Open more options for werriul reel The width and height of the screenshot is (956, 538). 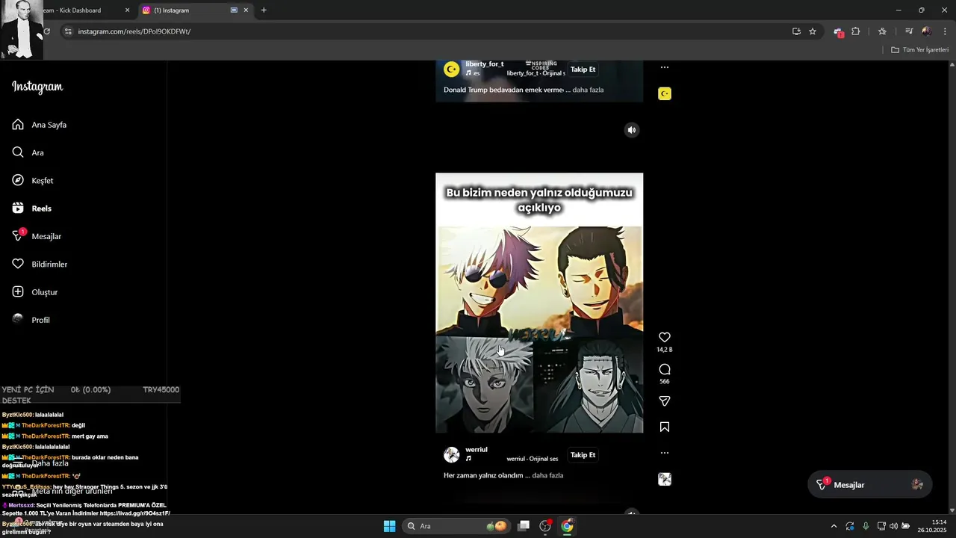665,453
